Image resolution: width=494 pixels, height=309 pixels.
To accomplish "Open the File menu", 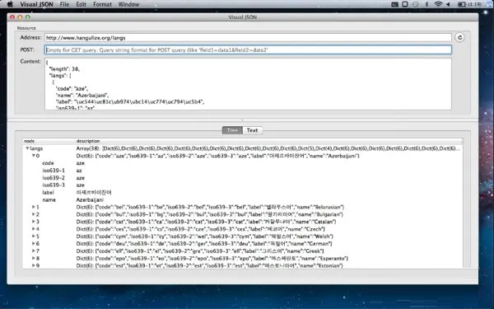I will point(64,4).
